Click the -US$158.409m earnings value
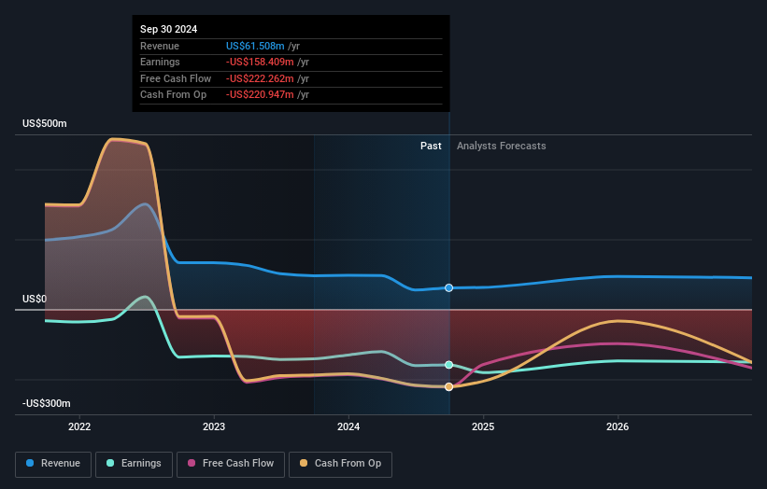 [260, 62]
